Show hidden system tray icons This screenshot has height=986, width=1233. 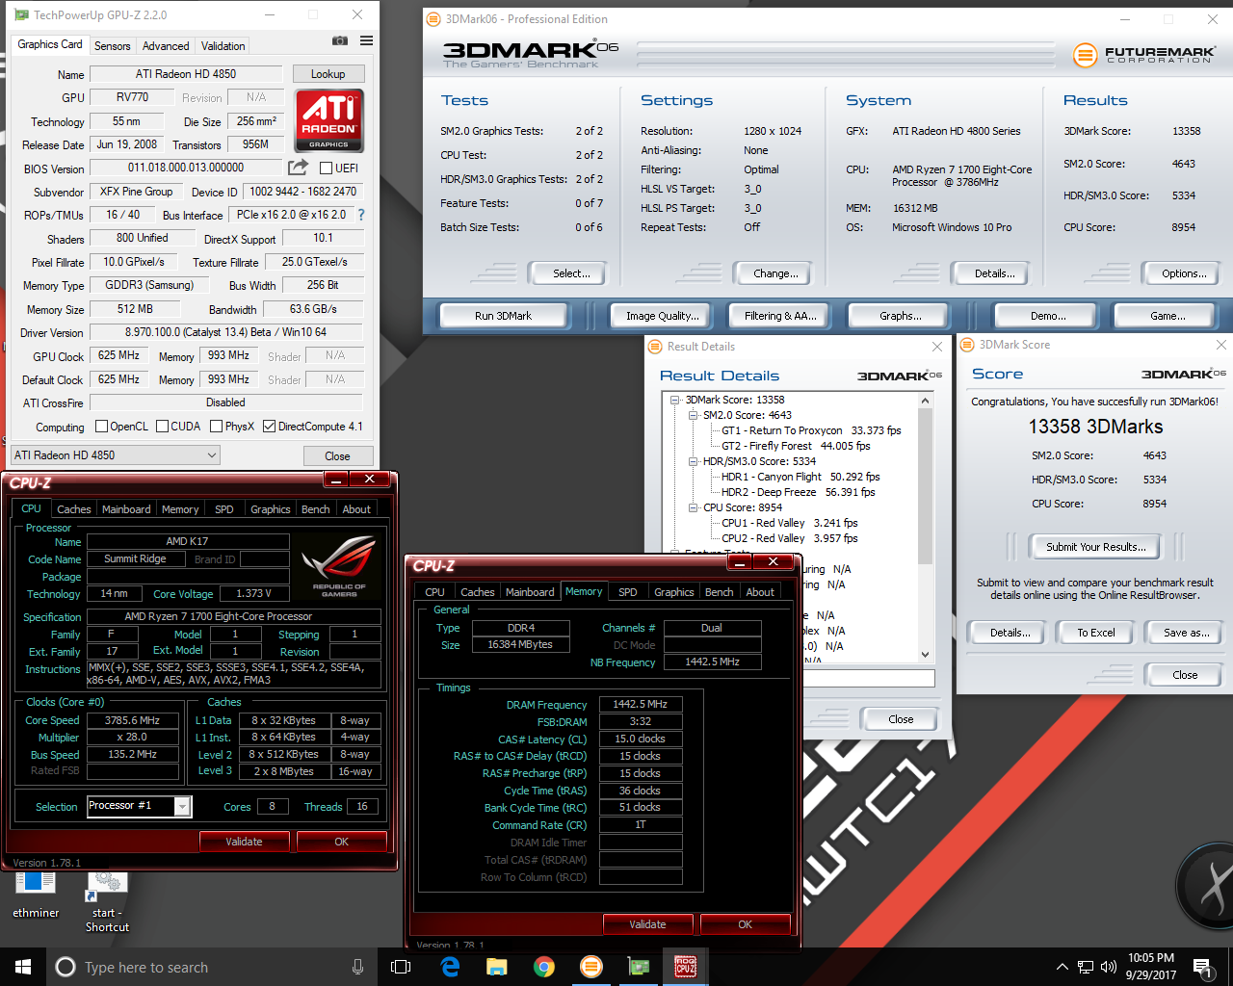(1062, 967)
